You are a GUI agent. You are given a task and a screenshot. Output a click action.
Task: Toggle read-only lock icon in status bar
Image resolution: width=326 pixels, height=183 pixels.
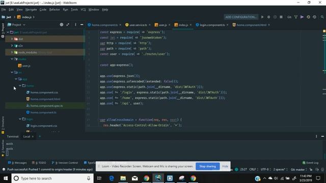tap(311, 169)
